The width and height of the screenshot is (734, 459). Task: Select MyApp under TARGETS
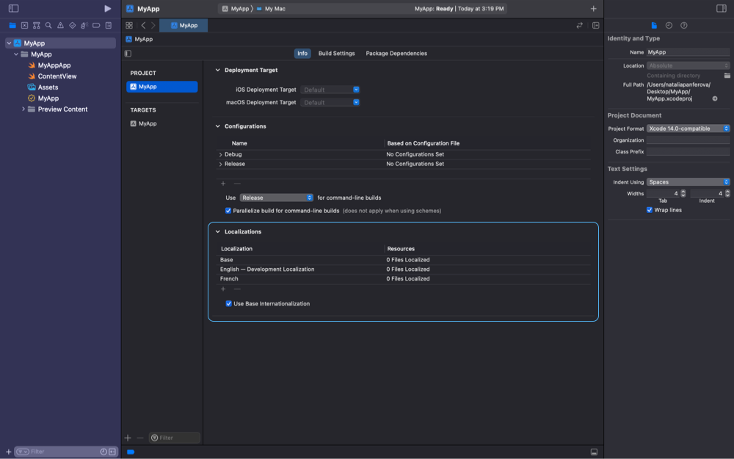147,123
